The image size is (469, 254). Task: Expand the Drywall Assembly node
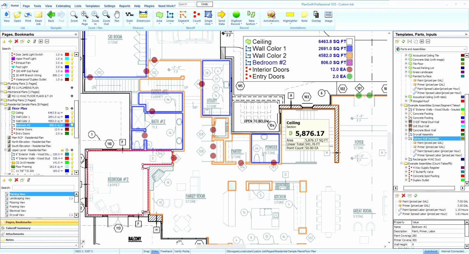click(x=406, y=134)
